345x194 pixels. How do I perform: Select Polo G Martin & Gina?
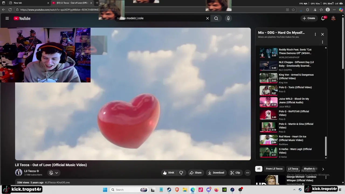(291, 127)
